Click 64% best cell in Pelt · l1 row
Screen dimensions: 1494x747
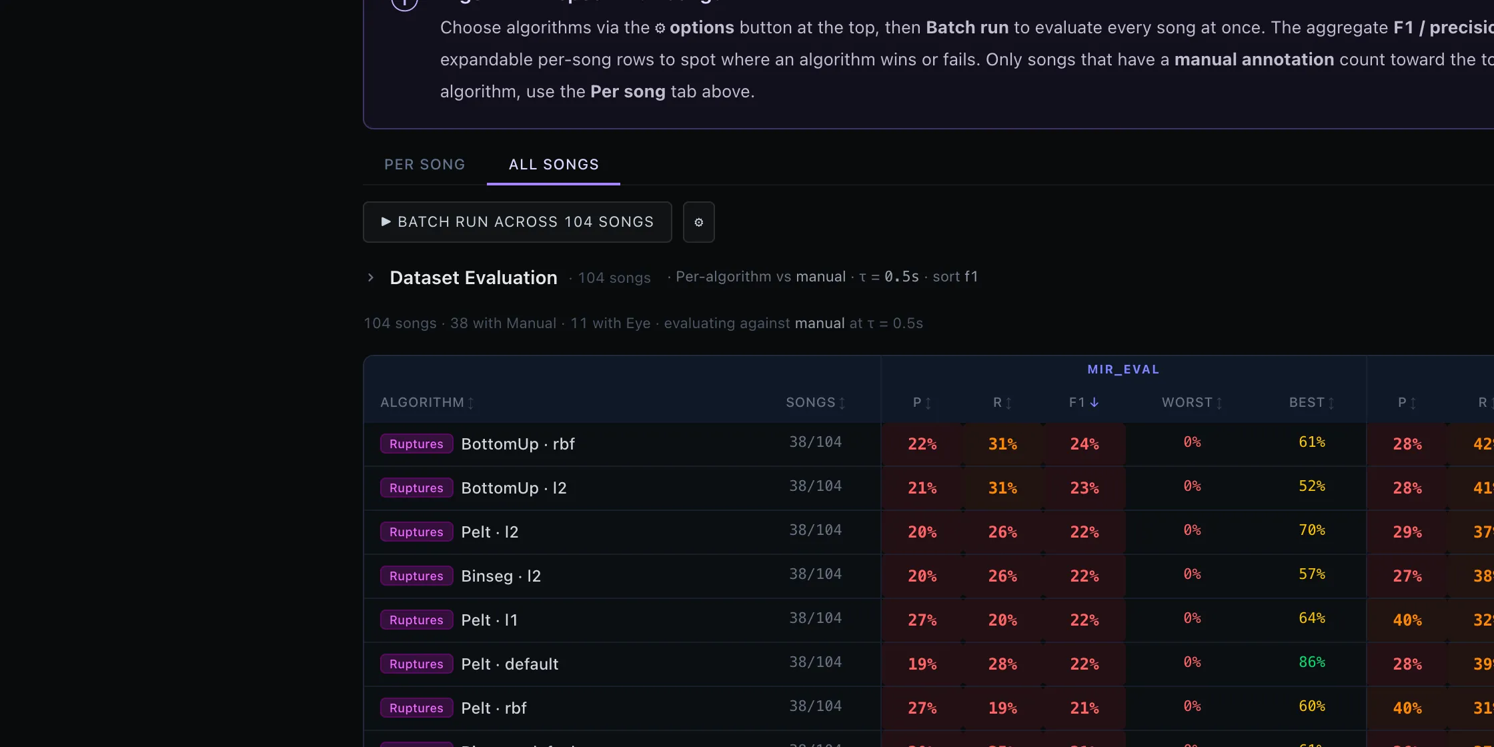point(1311,618)
